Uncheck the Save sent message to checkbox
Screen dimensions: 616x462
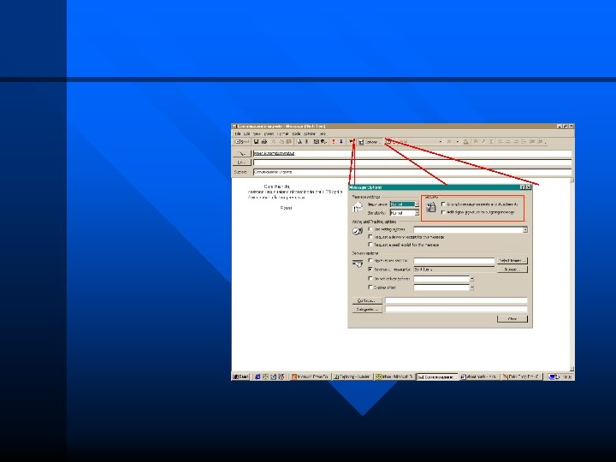tap(370, 269)
